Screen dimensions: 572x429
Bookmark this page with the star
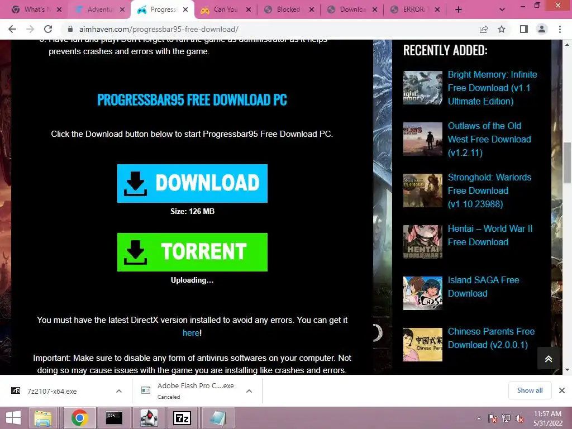[x=502, y=29]
